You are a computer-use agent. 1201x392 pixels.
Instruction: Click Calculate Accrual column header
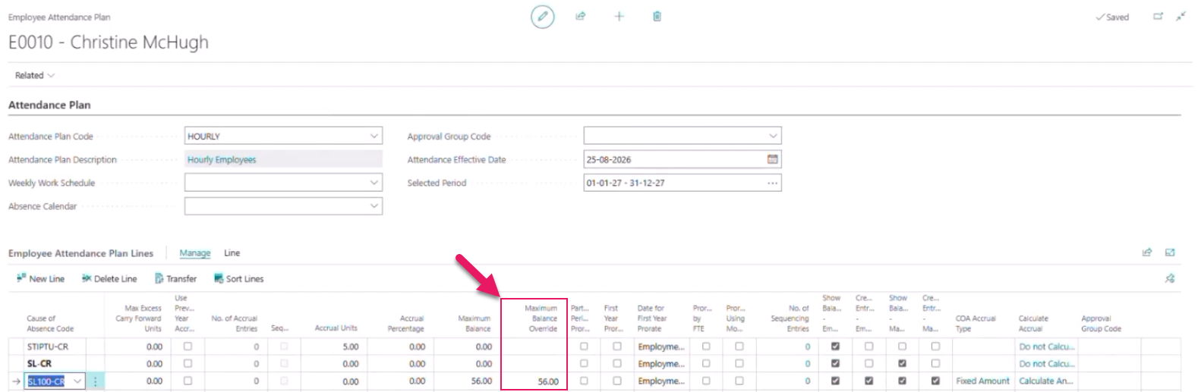(x=1033, y=324)
